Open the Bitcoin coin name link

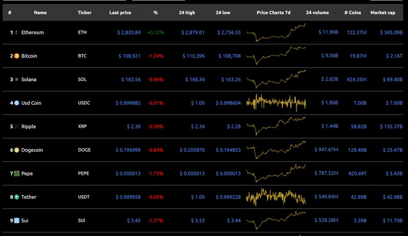(x=29, y=56)
